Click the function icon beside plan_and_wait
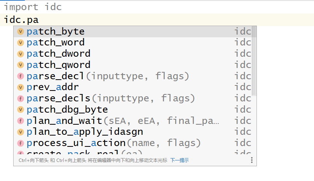Viewport: 314px width, 181px height. [x=21, y=121]
